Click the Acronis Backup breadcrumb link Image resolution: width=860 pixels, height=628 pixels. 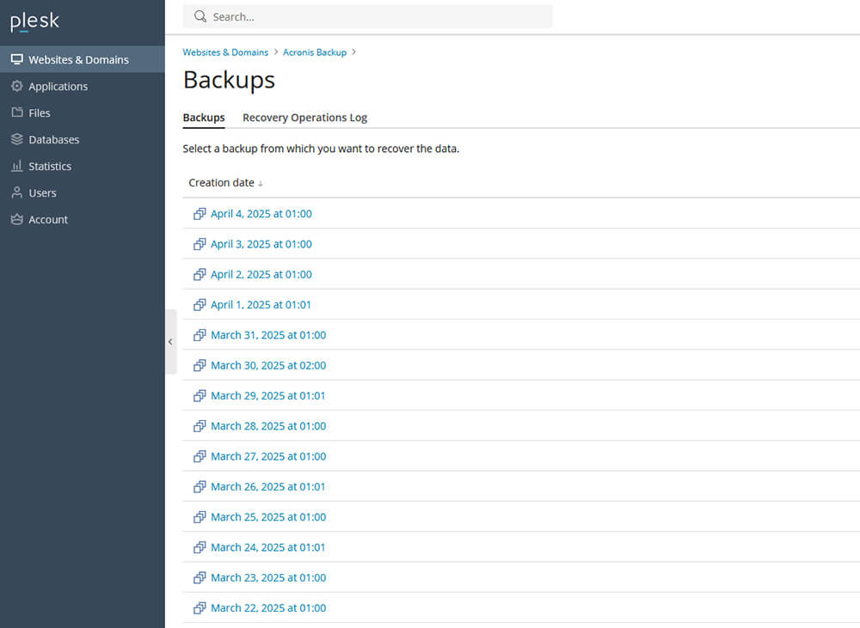[x=315, y=52]
